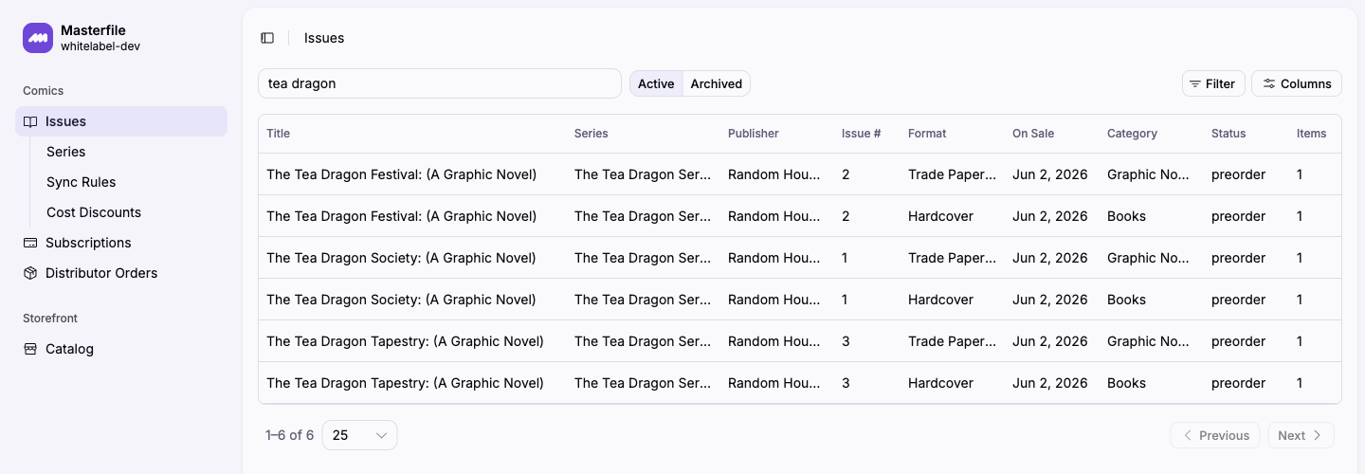Viewport: 1365px width, 474px height.
Task: Click the whitelabel-dev workspace name
Action: click(x=100, y=46)
